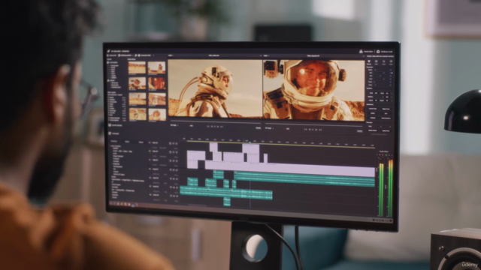Open the dropdown at left of right preview header
Screen dimensions: 481x270
266,55
